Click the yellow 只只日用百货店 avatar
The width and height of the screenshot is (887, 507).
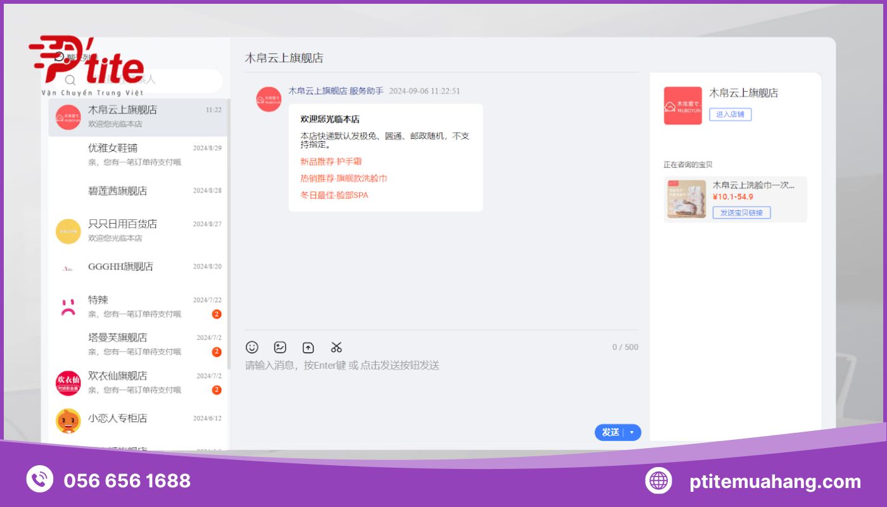pyautogui.click(x=68, y=231)
